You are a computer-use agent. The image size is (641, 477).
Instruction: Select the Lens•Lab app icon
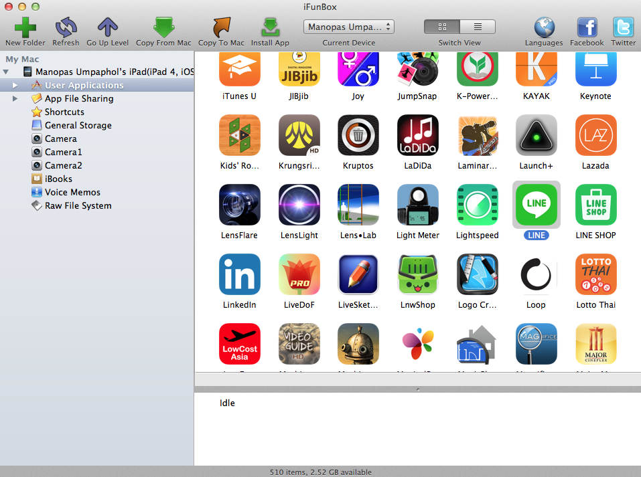pyautogui.click(x=358, y=205)
